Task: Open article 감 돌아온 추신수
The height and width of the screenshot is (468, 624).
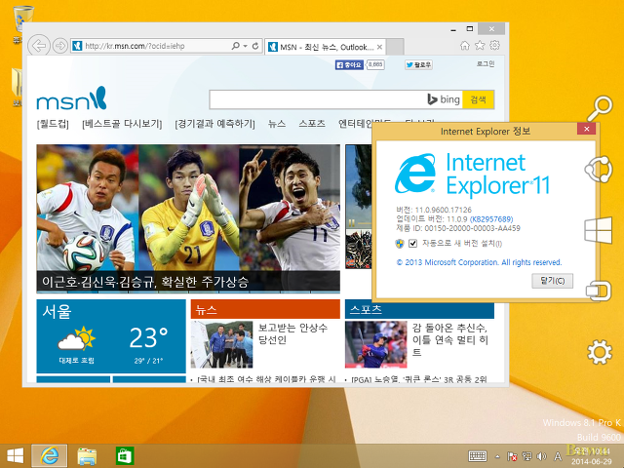Action: point(450,339)
